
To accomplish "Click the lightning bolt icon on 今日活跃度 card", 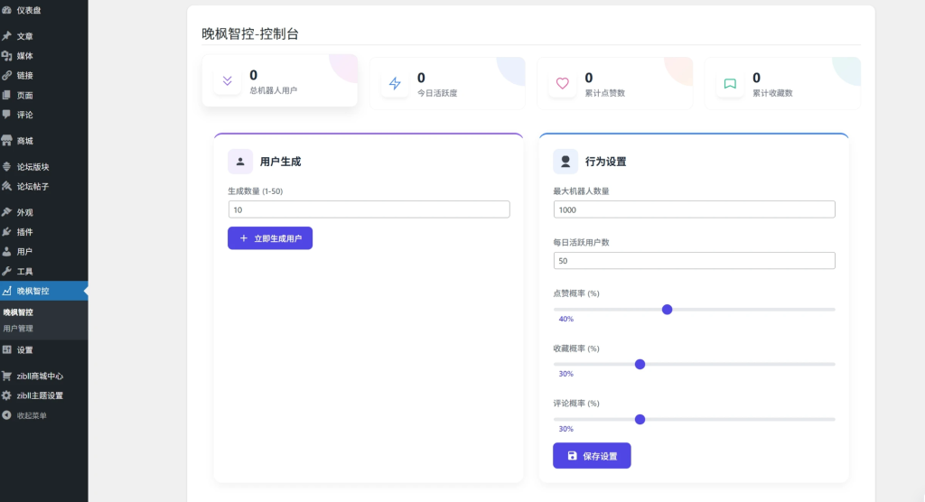I will coord(395,83).
